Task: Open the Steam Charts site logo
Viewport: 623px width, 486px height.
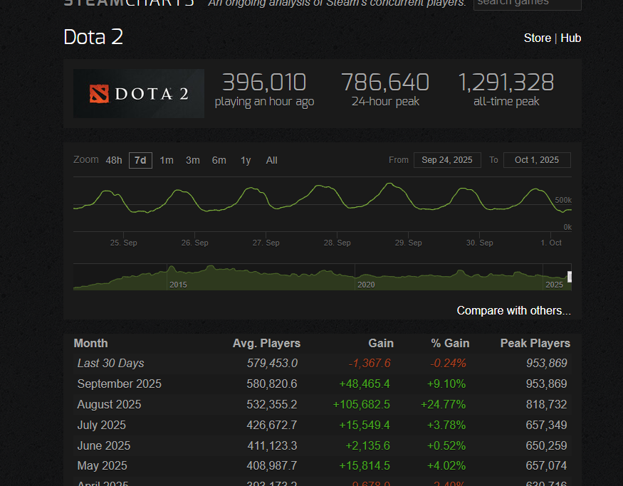Action: pyautogui.click(x=129, y=2)
